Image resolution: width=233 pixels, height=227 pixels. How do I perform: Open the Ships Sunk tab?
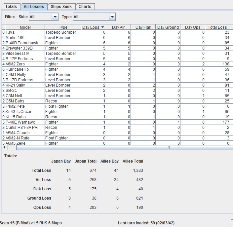[x=61, y=7]
